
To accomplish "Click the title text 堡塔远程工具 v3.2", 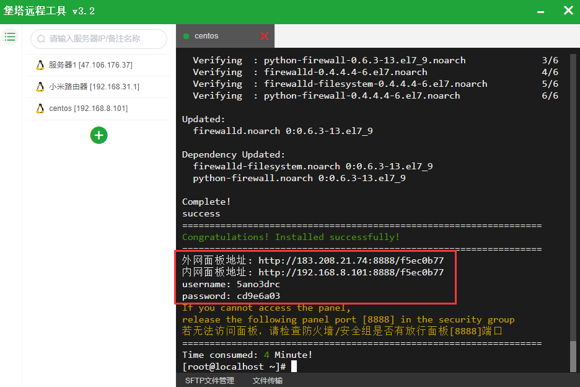I will point(49,11).
